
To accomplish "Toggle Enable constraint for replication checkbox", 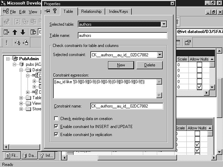I will pos(56,134).
